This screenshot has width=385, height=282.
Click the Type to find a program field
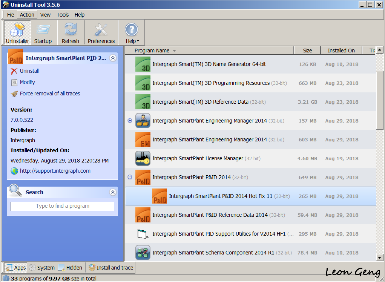coord(62,206)
